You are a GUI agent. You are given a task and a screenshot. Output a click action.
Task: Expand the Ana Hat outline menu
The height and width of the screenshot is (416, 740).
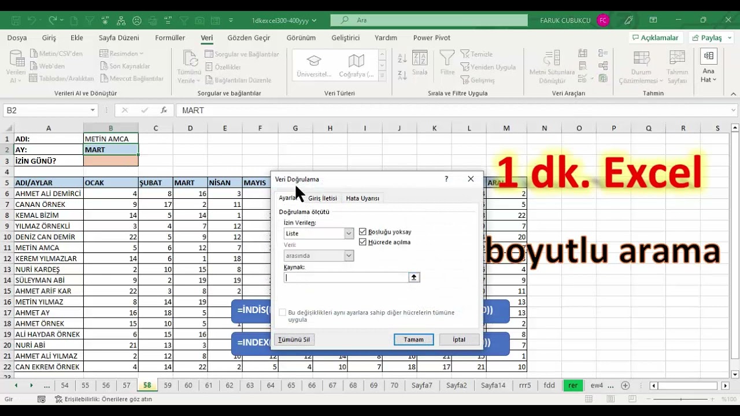pos(708,66)
